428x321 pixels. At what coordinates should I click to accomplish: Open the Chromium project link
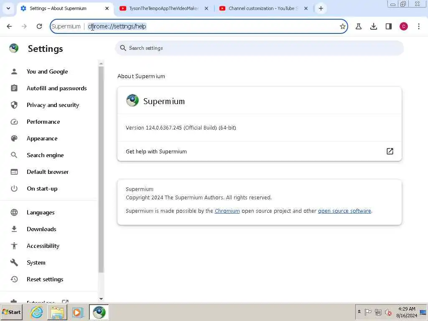(227, 211)
